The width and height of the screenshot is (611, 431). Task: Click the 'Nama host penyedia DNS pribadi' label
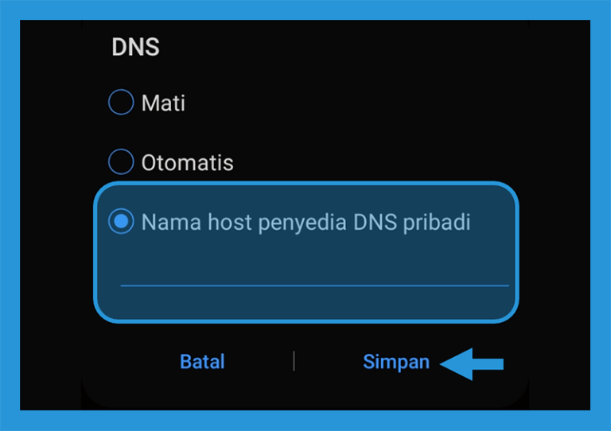pos(305,223)
